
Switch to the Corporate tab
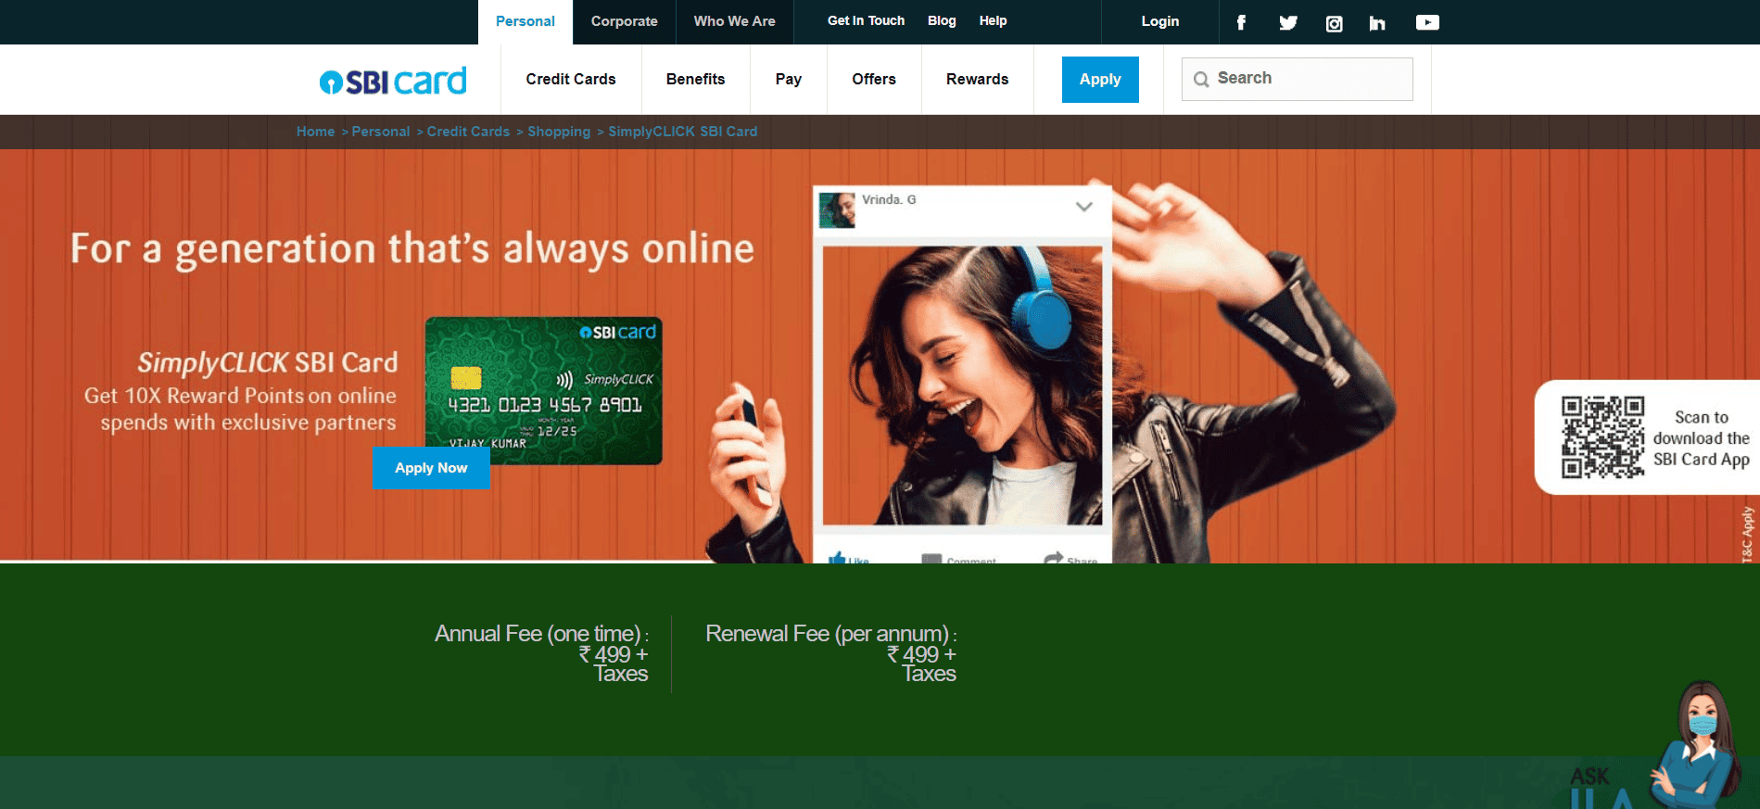pos(625,21)
